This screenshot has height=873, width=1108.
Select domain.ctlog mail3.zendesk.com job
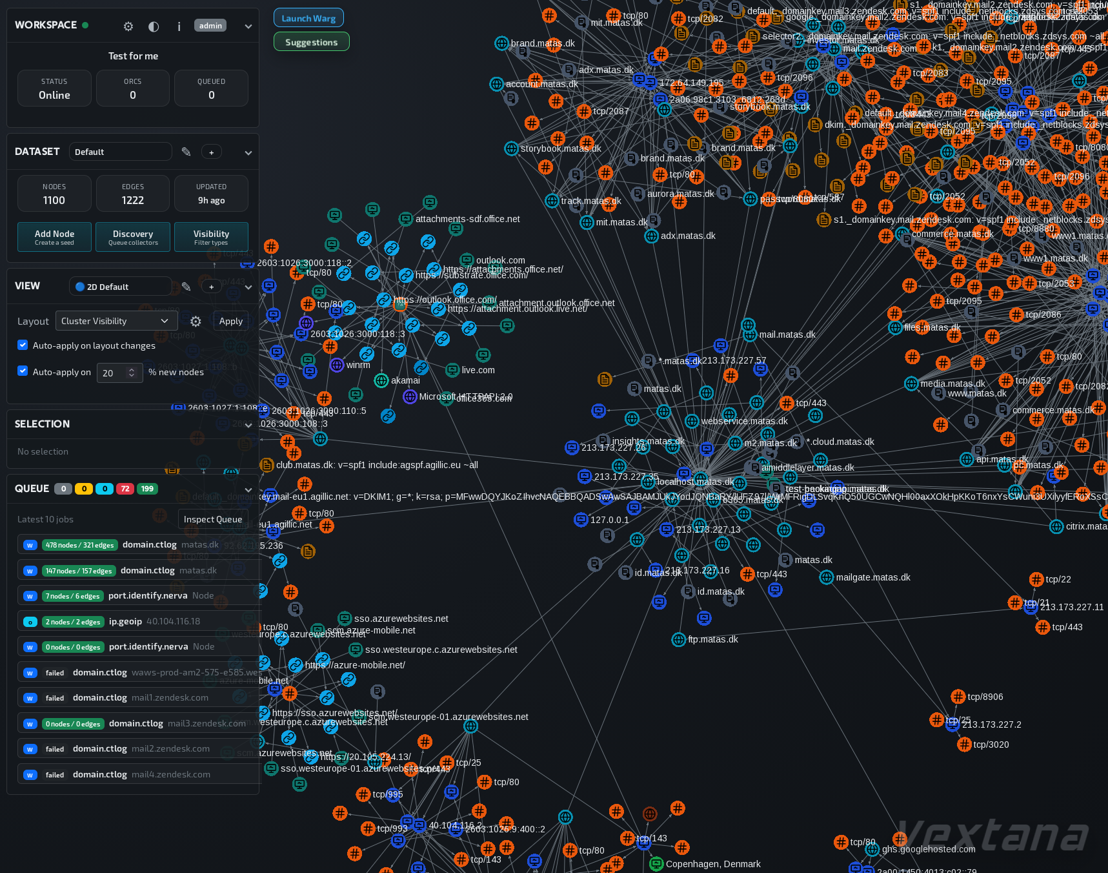pos(138,723)
